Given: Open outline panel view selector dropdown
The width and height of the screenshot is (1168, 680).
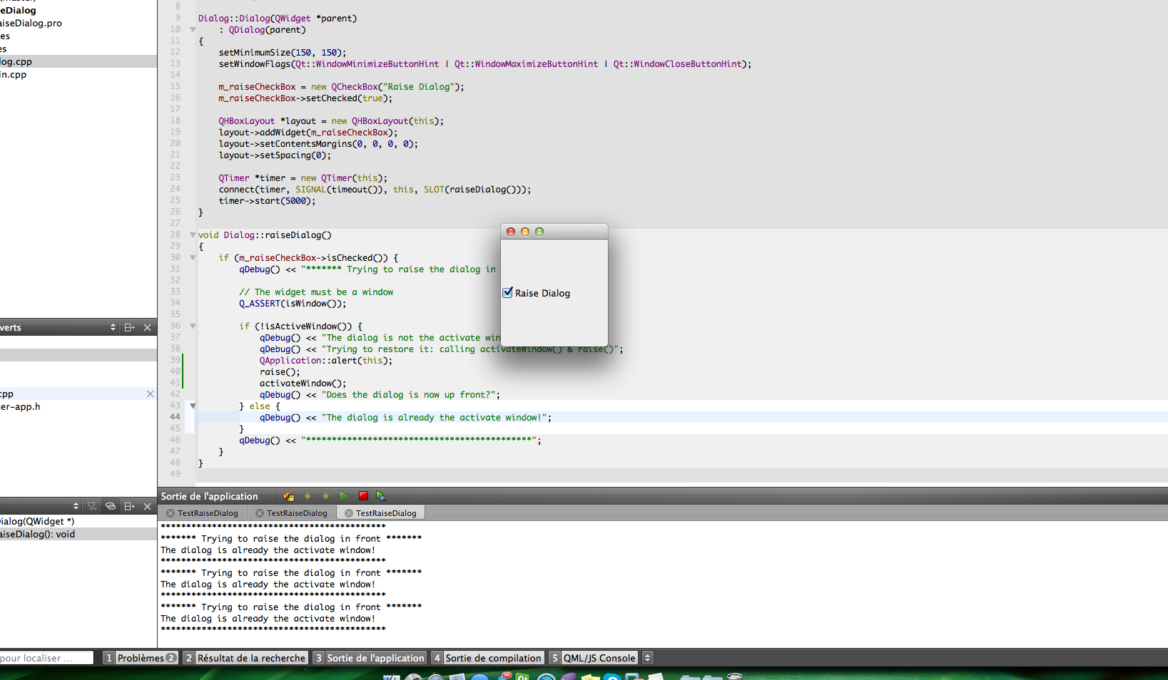Looking at the screenshot, I should pyautogui.click(x=76, y=506).
